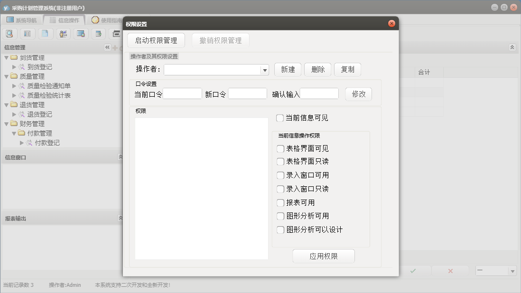Click the tool icon next to 质量检验通知单
521x293 pixels.
[22, 86]
